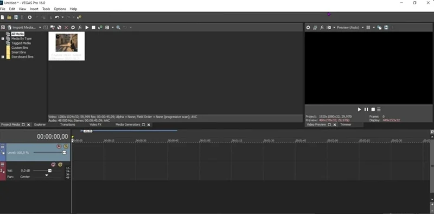Open the Options menu
This screenshot has width=434, height=214.
coord(60,9)
